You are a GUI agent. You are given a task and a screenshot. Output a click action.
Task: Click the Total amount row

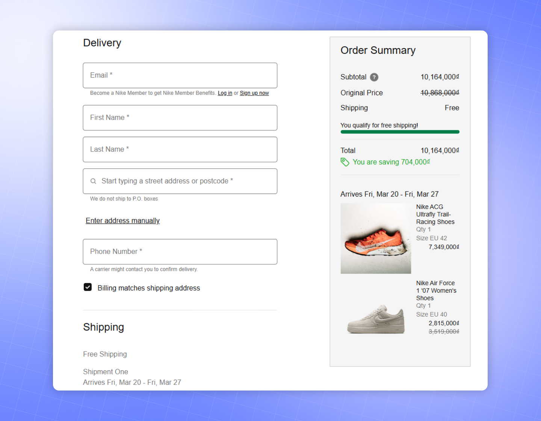(x=400, y=150)
